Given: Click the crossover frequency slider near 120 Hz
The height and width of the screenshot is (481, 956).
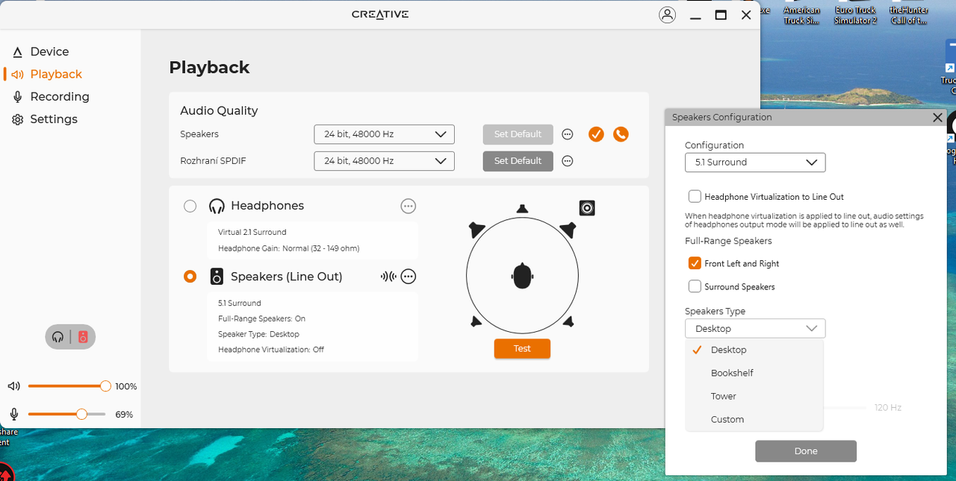Looking at the screenshot, I should click(x=845, y=408).
